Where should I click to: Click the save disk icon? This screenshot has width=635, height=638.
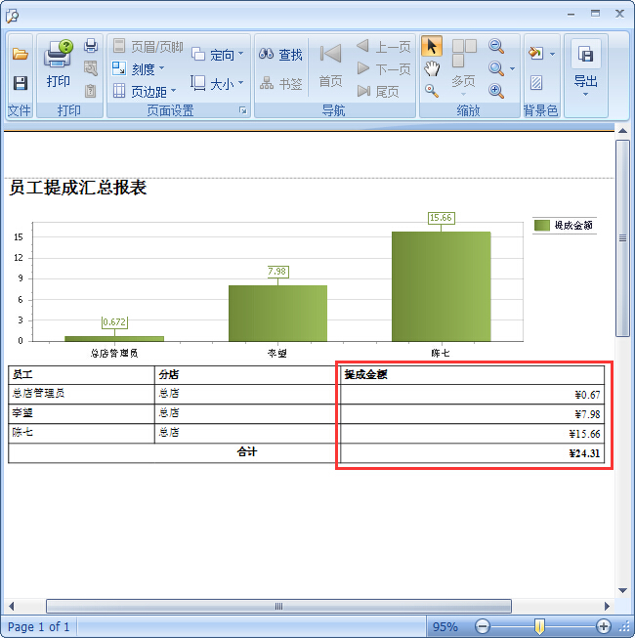tap(20, 83)
